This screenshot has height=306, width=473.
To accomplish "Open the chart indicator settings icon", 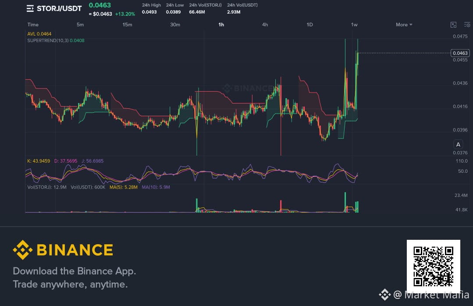I will (467, 25).
